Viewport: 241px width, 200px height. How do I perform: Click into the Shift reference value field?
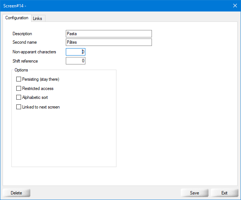coord(75,61)
